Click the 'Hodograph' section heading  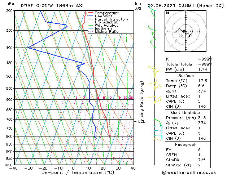pos(186,145)
